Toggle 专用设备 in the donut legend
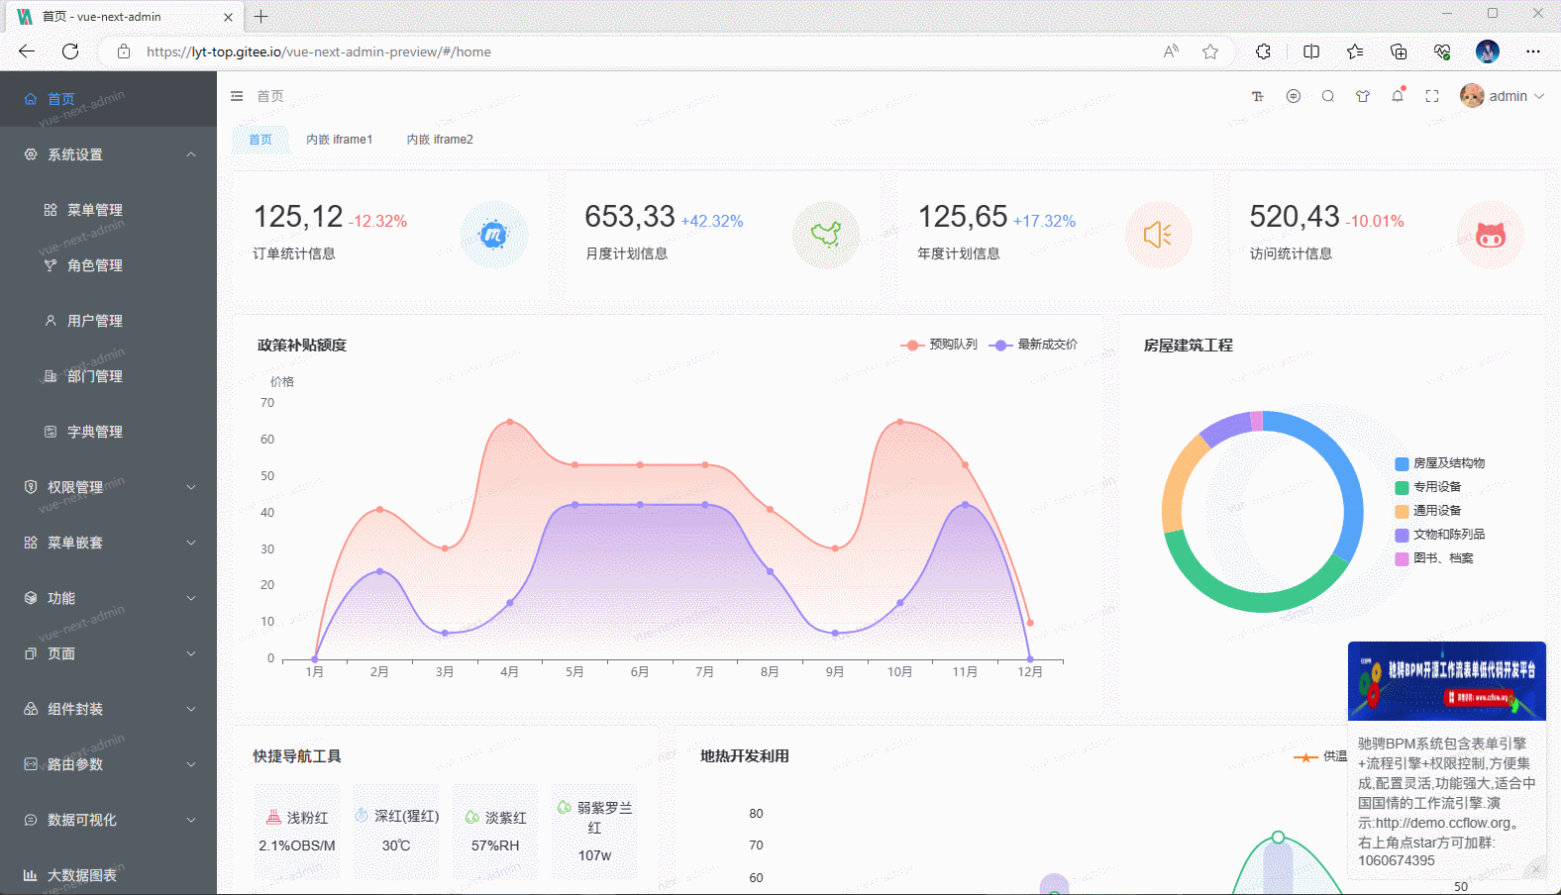Image resolution: width=1561 pixels, height=895 pixels. pyautogui.click(x=1436, y=487)
